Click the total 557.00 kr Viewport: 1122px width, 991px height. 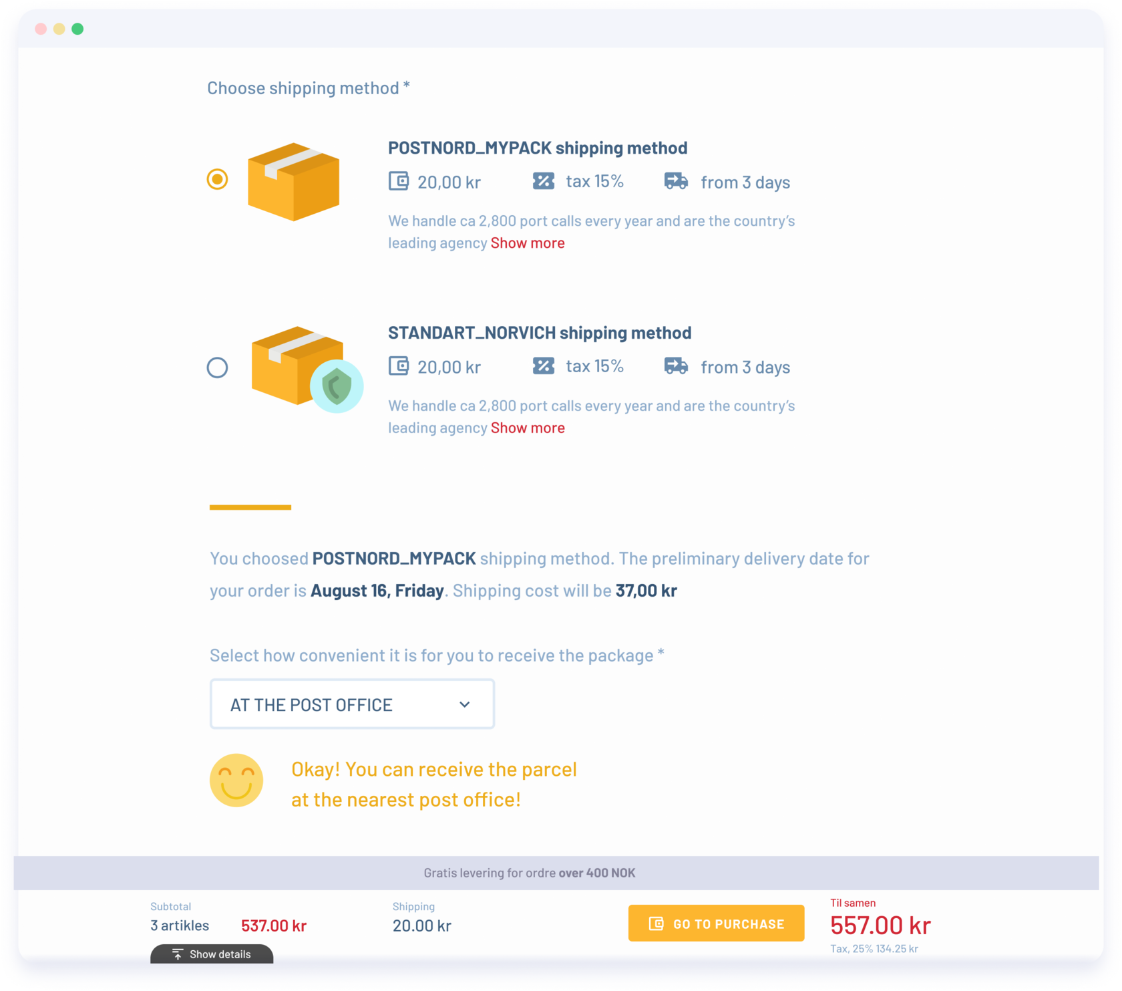click(x=880, y=926)
